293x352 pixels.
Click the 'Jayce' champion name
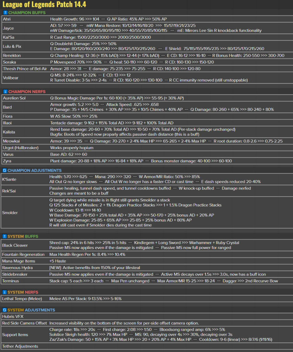tap(8, 28)
